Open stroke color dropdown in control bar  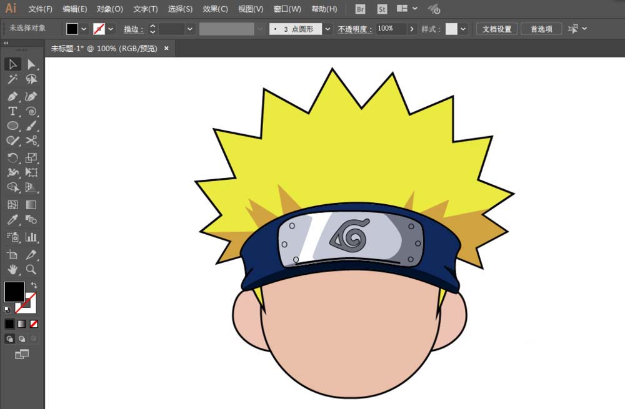click(x=111, y=29)
